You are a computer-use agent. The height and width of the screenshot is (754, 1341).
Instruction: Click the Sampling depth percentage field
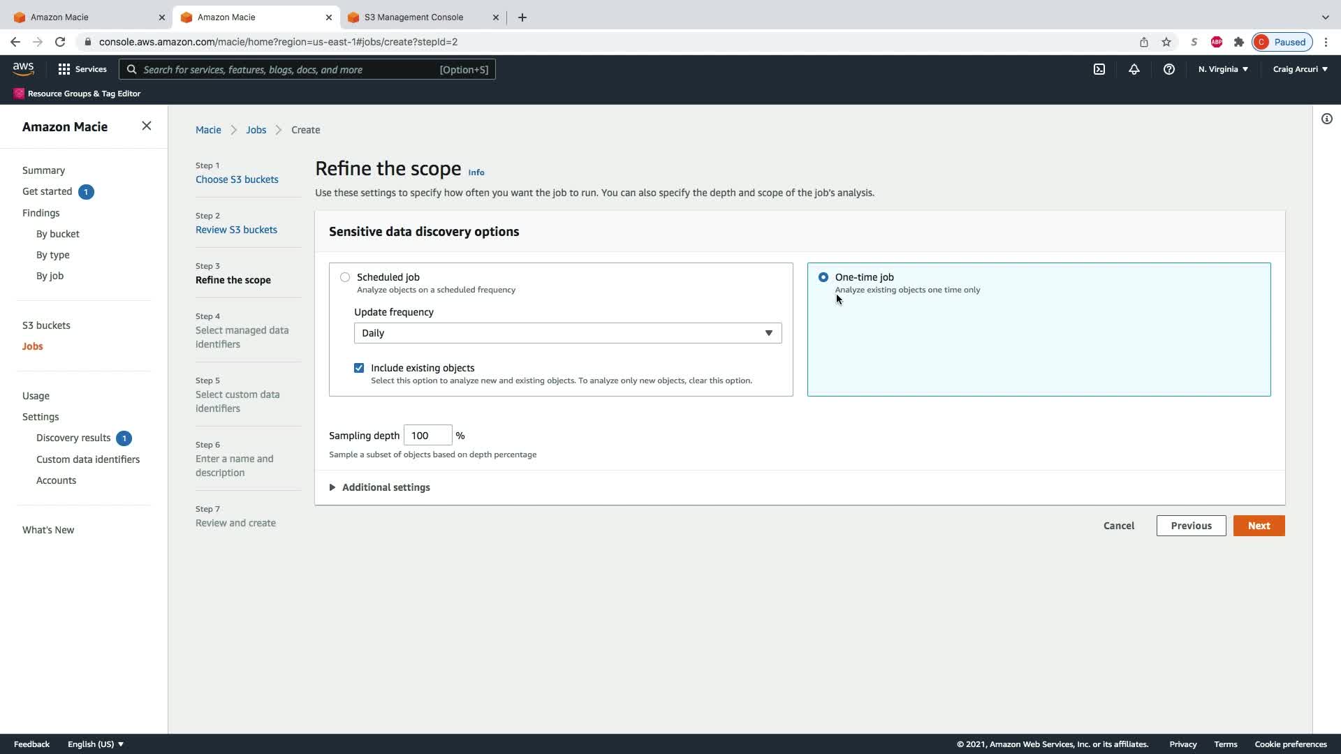427,436
